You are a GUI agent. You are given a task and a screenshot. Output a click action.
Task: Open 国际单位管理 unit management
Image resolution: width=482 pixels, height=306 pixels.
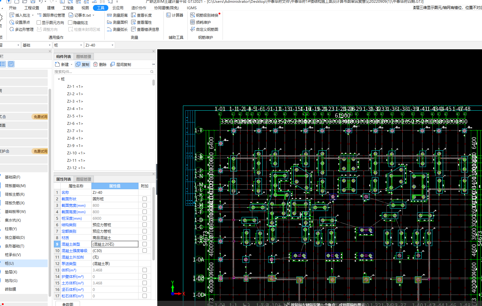coord(51,15)
